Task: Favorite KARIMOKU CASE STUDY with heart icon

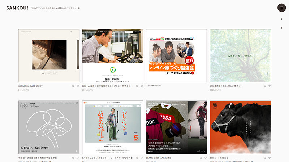Action: tap(78, 86)
